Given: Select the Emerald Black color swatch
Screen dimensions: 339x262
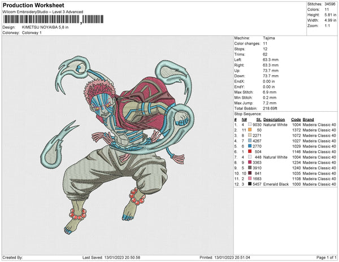Looking at the screenshot, I should 250,184.
